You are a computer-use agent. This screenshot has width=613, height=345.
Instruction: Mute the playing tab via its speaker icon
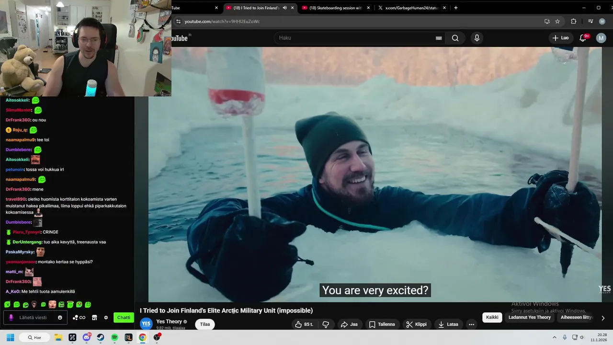click(284, 8)
